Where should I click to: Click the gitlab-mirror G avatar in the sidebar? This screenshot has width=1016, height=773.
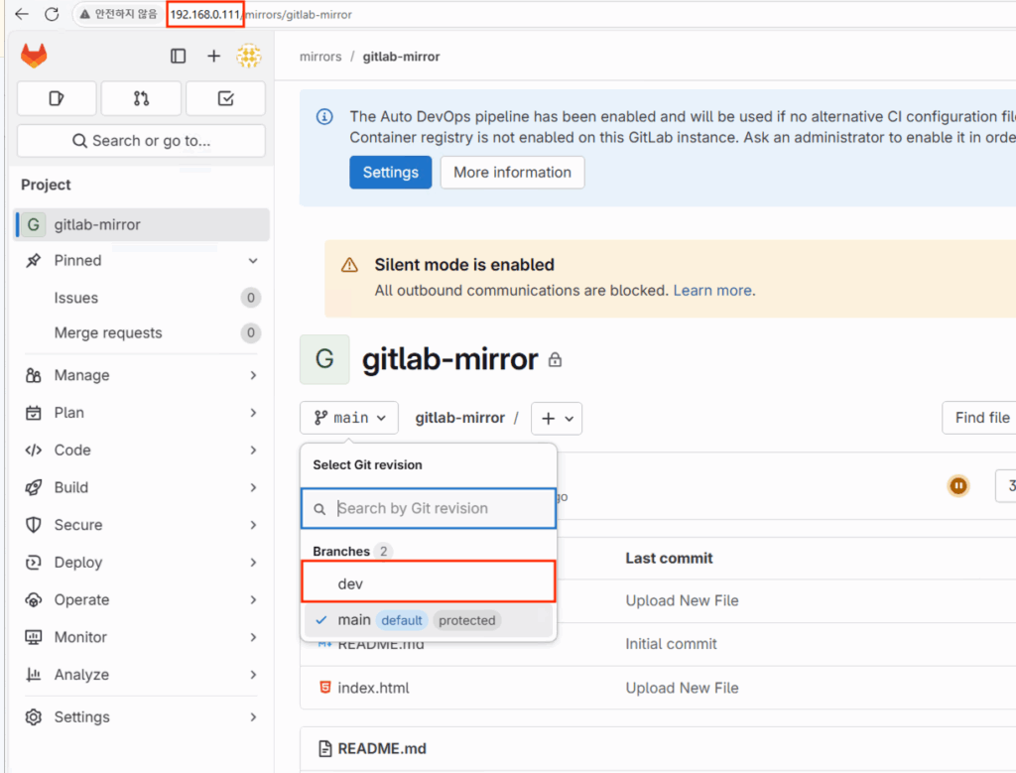click(x=33, y=225)
